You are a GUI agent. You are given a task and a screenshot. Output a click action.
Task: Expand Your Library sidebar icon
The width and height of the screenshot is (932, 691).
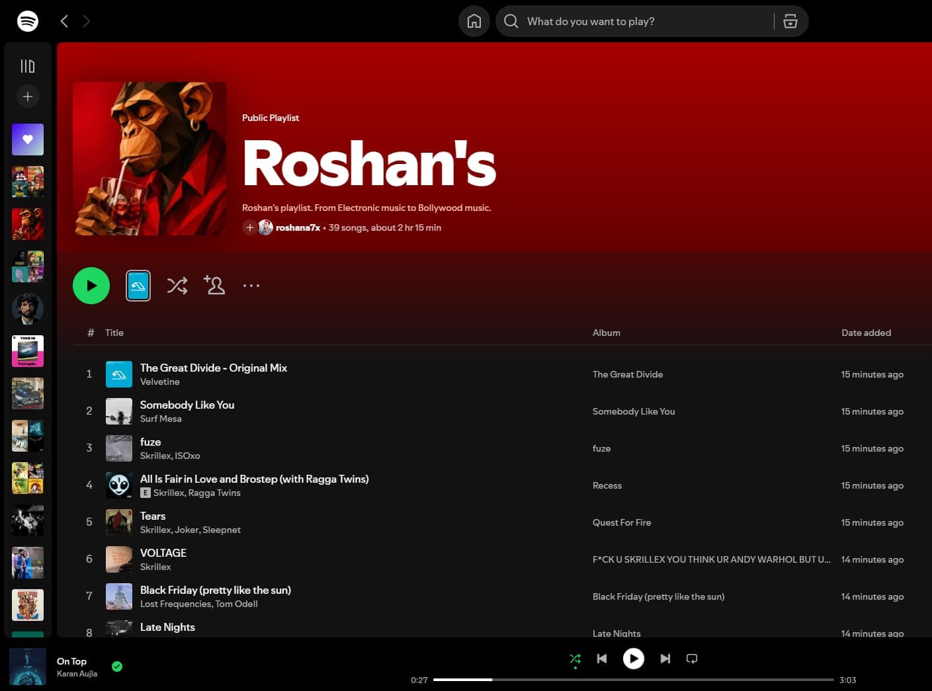click(28, 66)
